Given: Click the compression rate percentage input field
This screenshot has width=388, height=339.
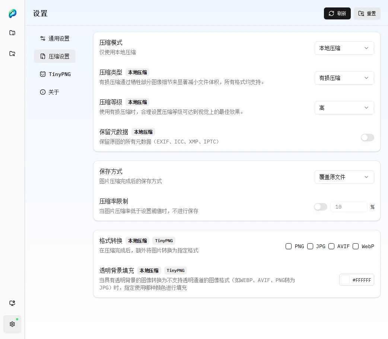Looking at the screenshot, I should pyautogui.click(x=349, y=207).
